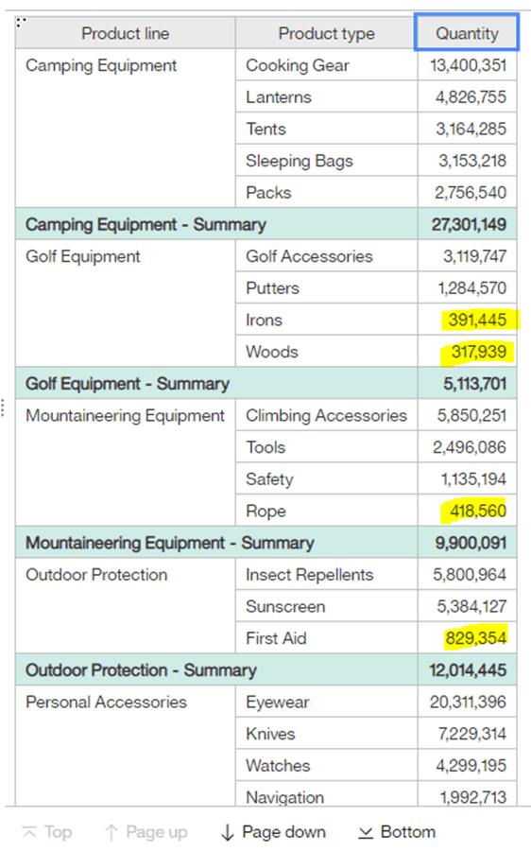Image resolution: width=531 pixels, height=851 pixels.
Task: Click the quantity 2,756,540
Action: click(x=471, y=192)
